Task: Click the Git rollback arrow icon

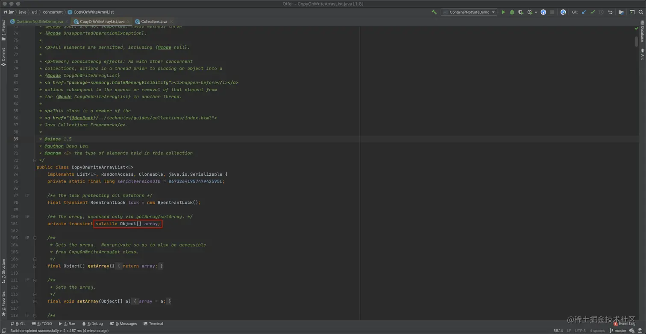Action: 610,12
